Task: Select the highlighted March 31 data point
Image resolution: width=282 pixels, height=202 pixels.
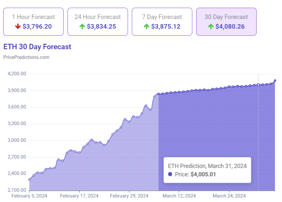Action: [258, 85]
